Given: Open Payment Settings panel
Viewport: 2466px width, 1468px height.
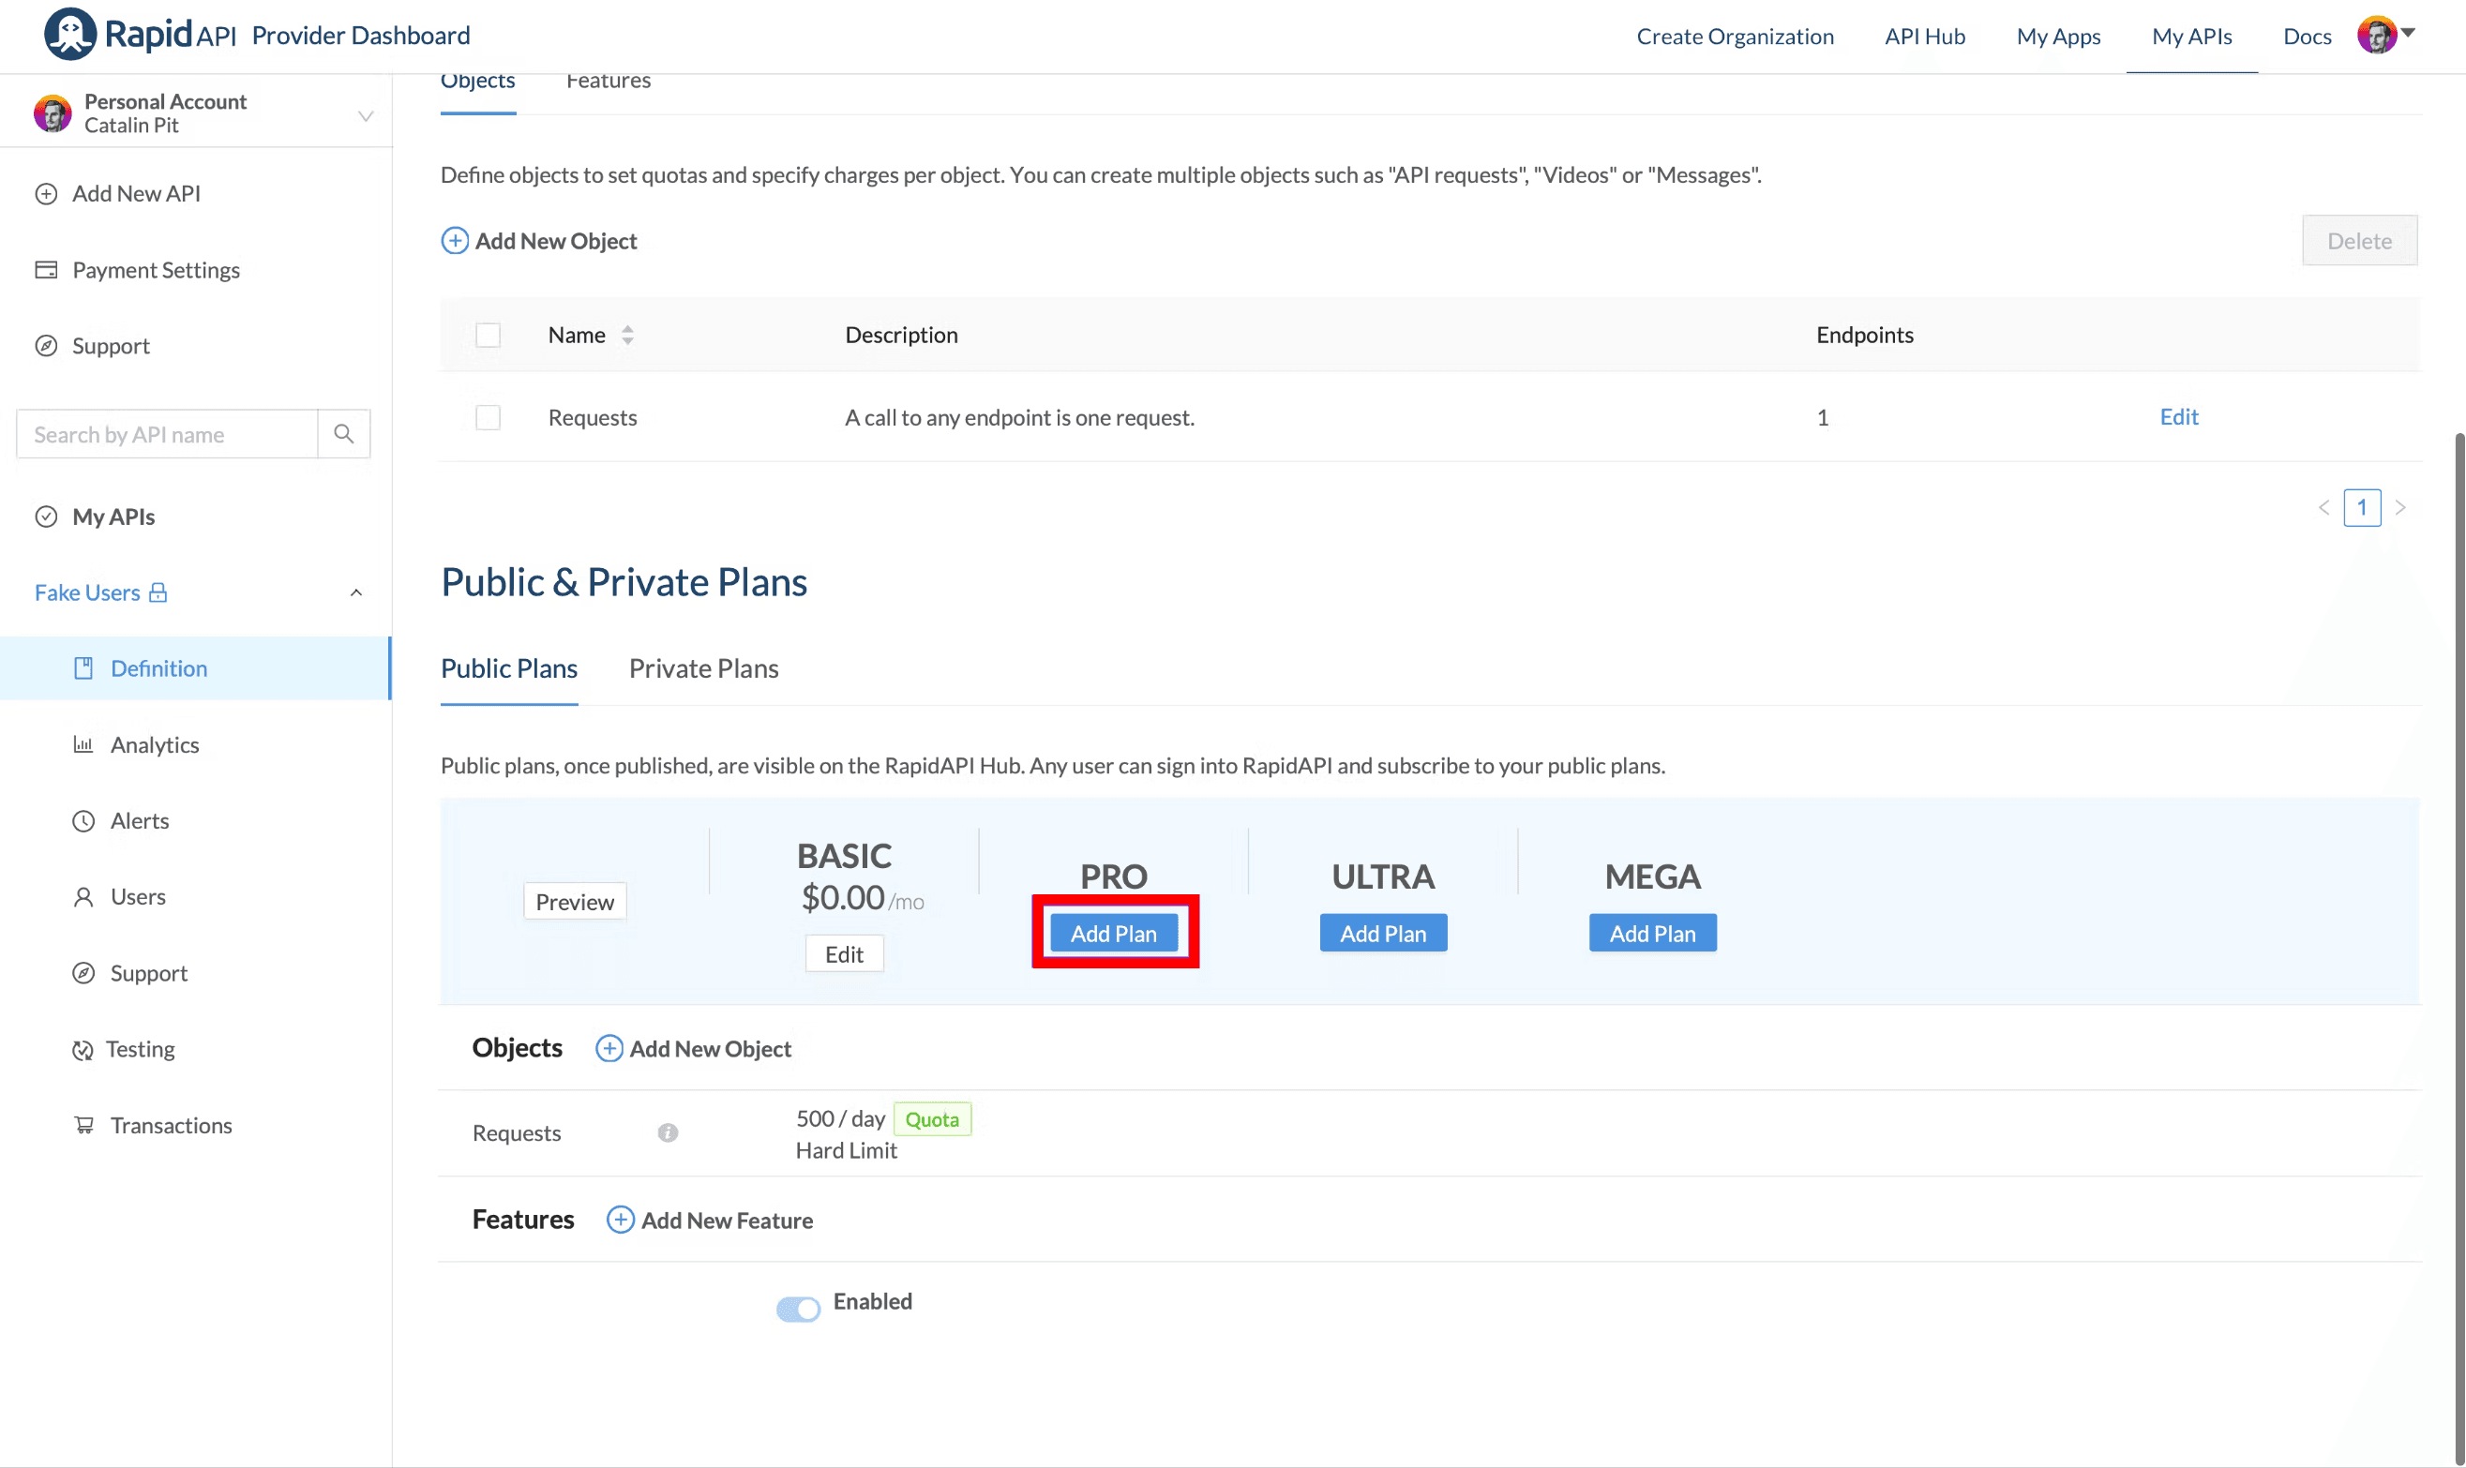Looking at the screenshot, I should tap(156, 269).
